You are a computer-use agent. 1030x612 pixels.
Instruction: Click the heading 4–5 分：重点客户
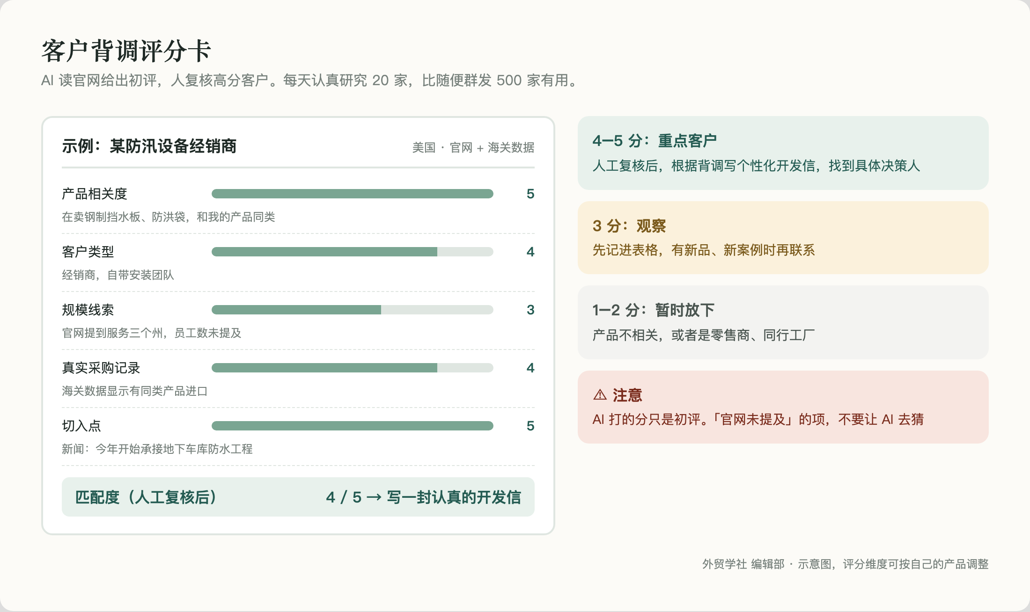tap(655, 140)
